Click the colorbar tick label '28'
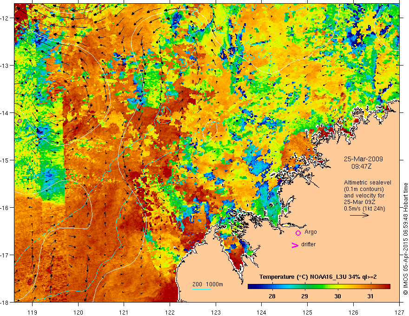The height and width of the screenshot is (316, 409). click(x=272, y=296)
